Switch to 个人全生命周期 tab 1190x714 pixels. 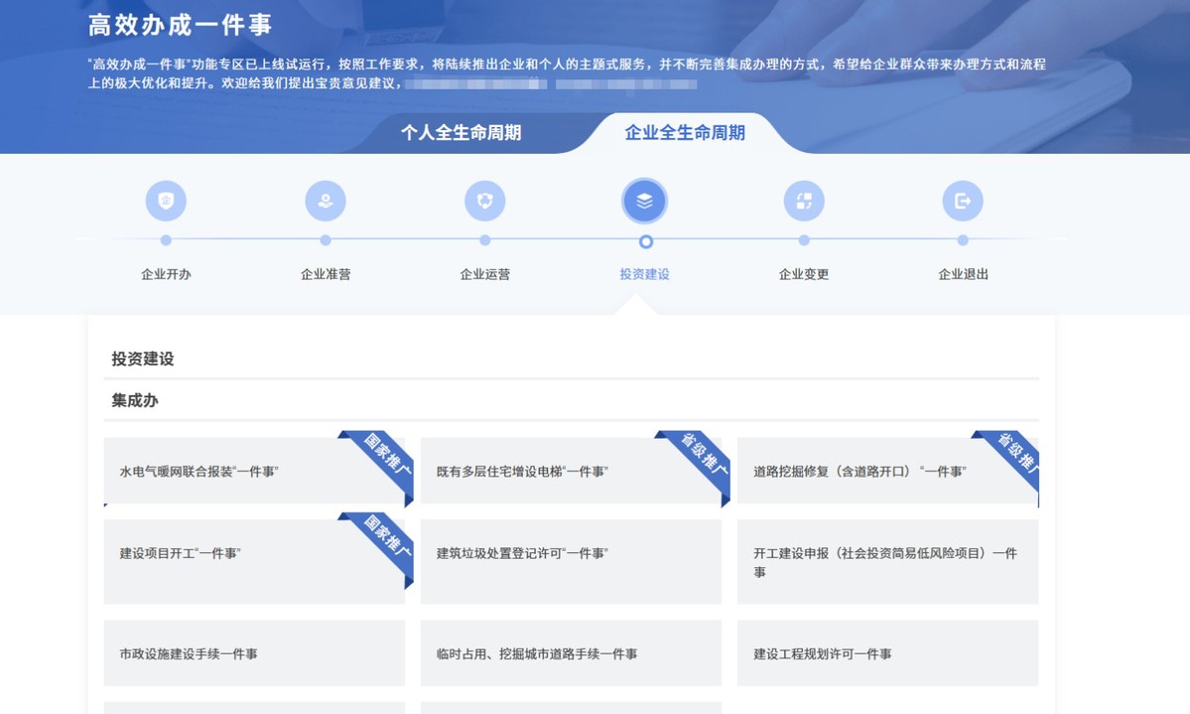[461, 133]
